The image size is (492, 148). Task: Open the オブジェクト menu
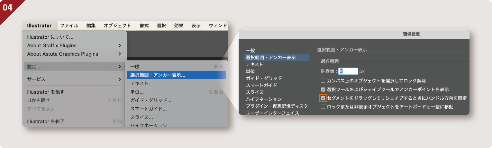[117, 26]
